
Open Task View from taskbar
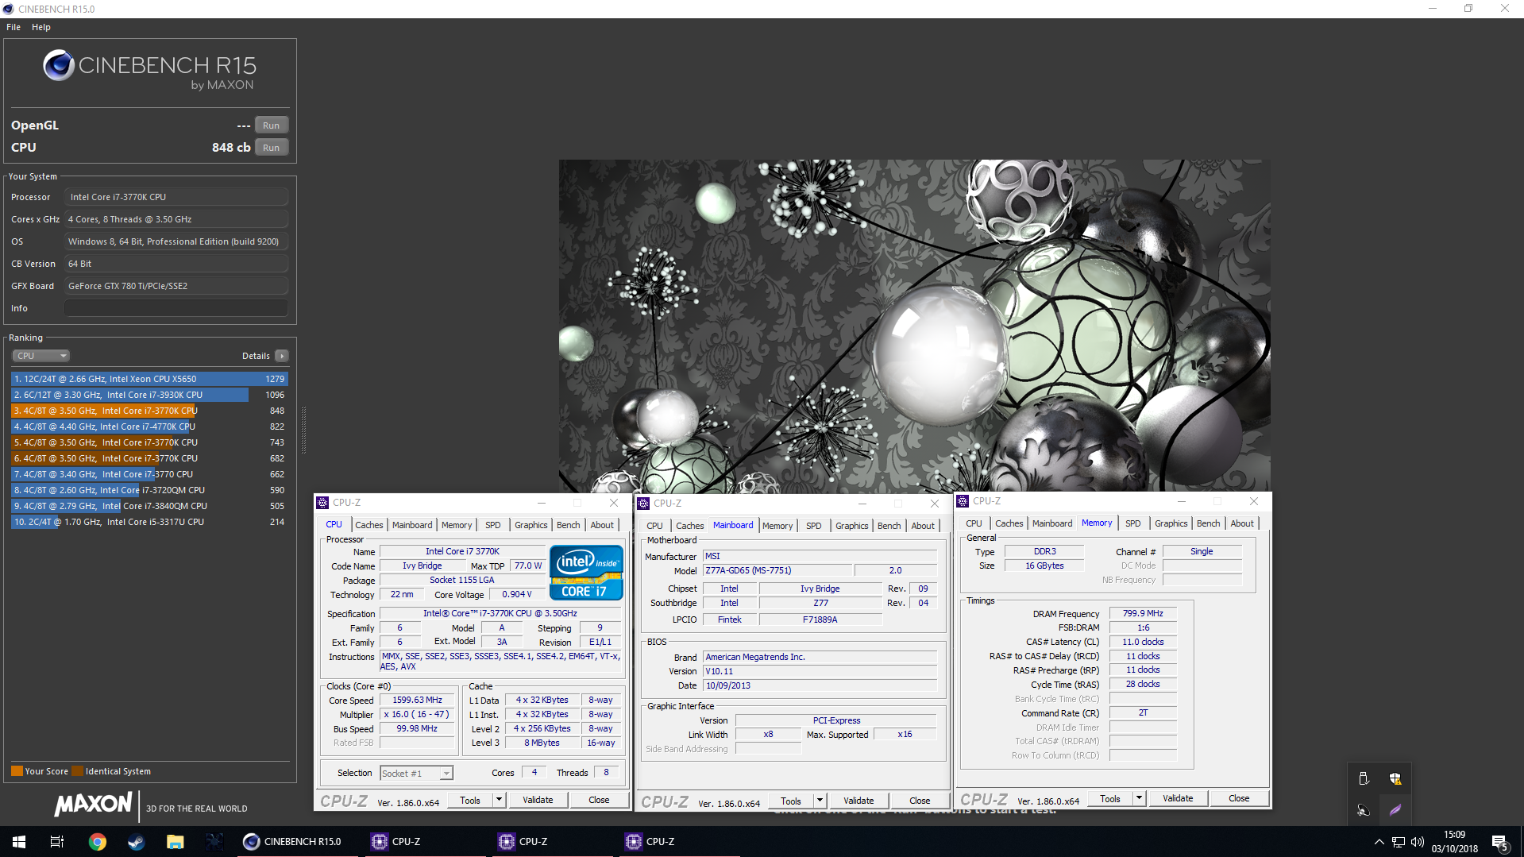[x=57, y=842]
